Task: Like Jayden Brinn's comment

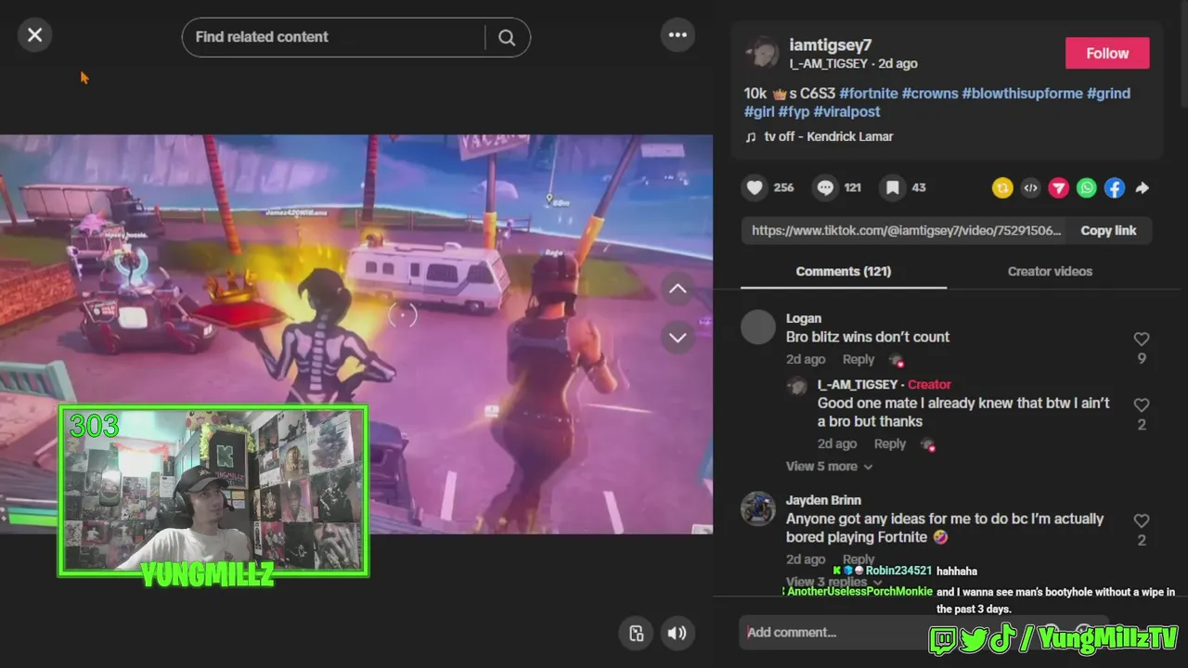Action: tap(1142, 521)
